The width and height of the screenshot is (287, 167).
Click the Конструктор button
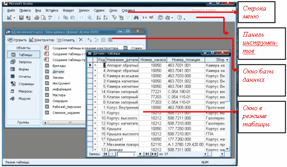42,40
